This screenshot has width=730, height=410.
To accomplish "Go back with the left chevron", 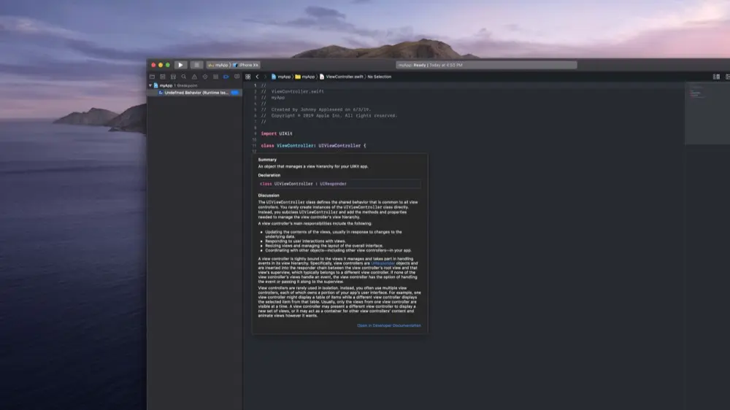I will tap(257, 77).
